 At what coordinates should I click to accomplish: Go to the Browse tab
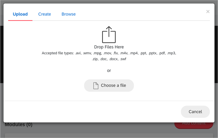click(69, 14)
